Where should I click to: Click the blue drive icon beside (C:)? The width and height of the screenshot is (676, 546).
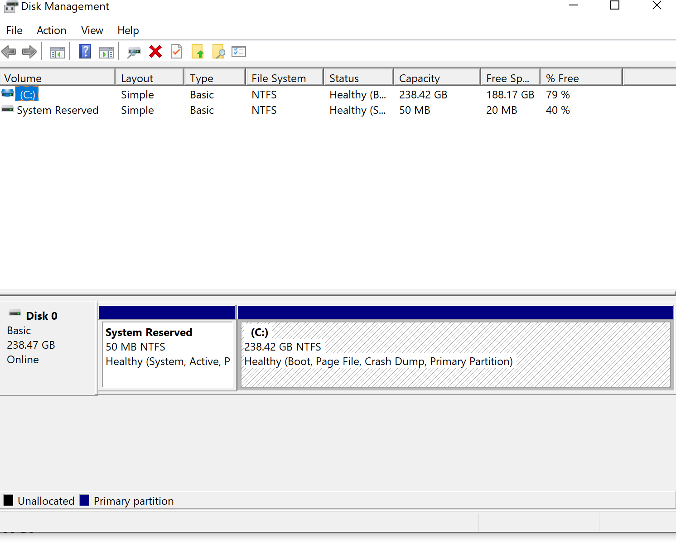8,93
